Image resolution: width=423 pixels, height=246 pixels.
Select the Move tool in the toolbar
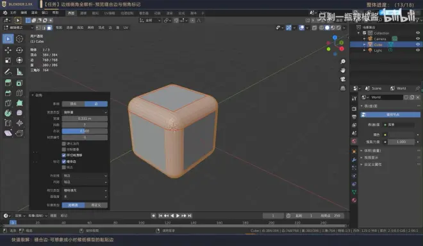click(x=8, y=50)
